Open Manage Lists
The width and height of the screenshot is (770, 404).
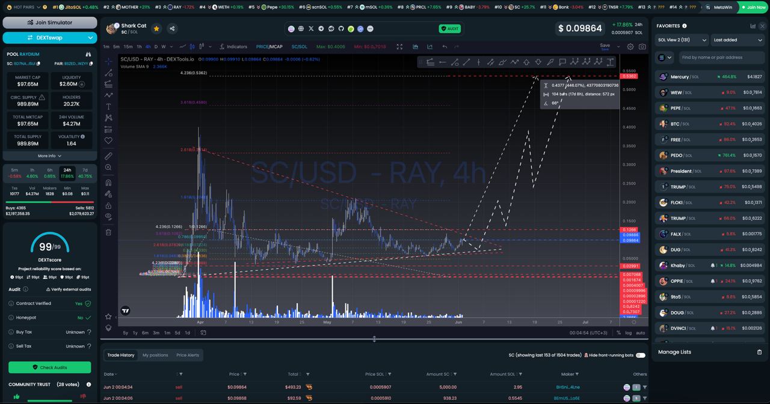click(674, 352)
